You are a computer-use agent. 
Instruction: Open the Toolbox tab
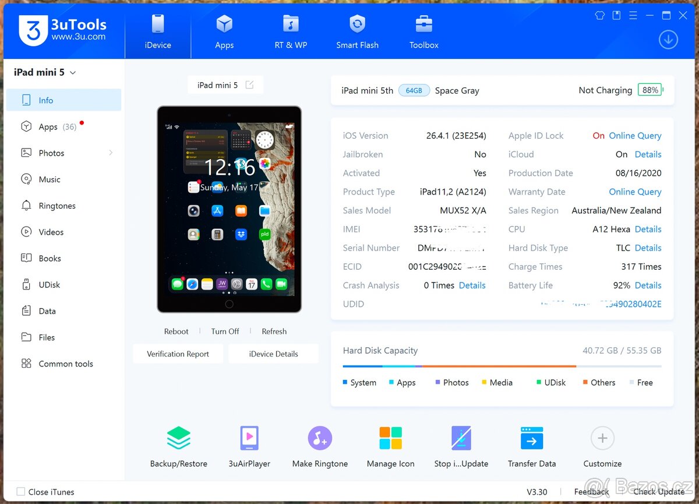coord(424,31)
